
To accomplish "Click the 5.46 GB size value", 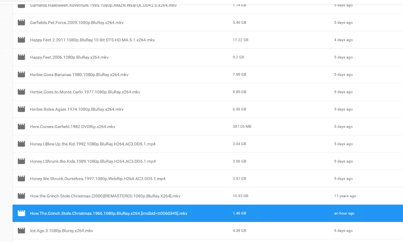I will [239, 22].
